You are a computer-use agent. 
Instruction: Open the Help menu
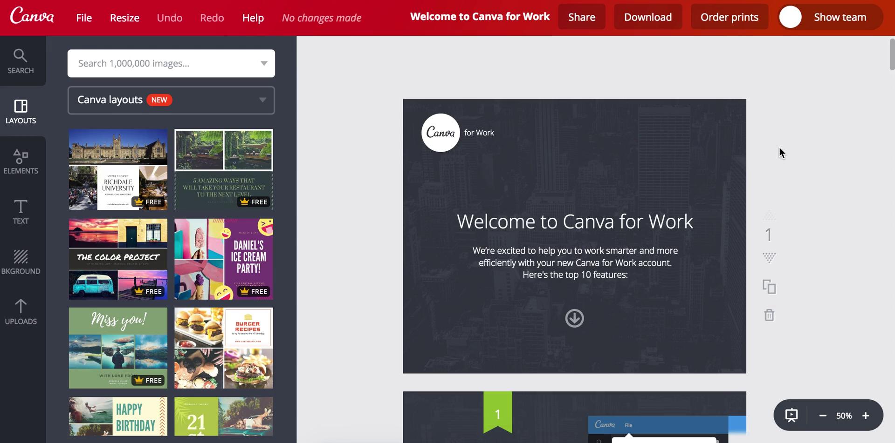(253, 18)
